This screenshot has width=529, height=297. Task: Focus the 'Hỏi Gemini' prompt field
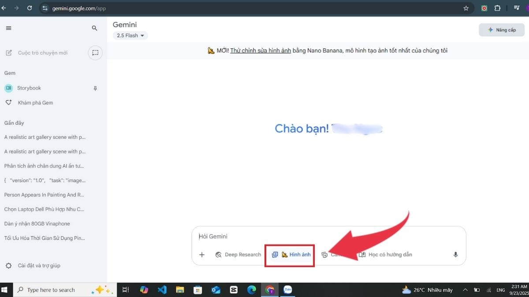(328, 236)
